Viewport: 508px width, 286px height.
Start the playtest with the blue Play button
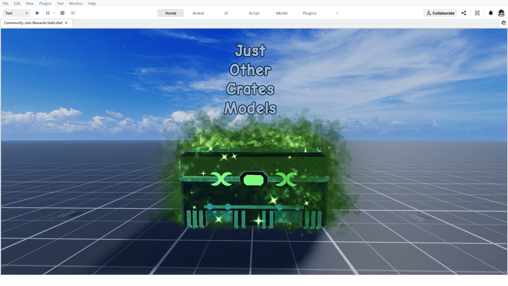point(38,13)
